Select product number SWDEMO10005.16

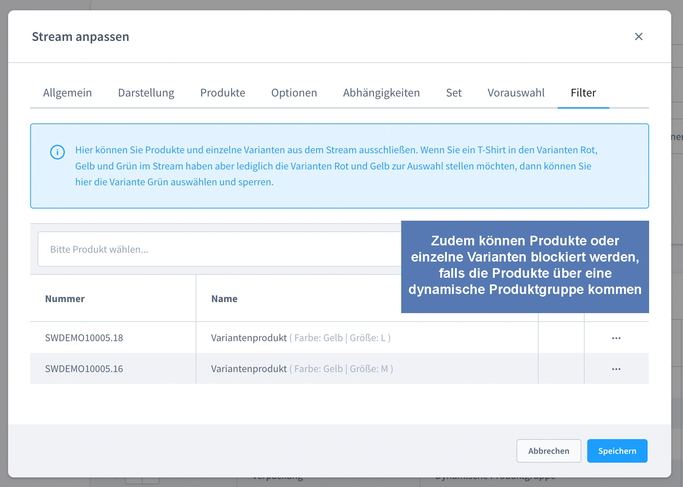tap(84, 369)
